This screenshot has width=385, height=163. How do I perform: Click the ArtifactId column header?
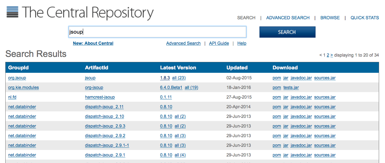(x=97, y=68)
